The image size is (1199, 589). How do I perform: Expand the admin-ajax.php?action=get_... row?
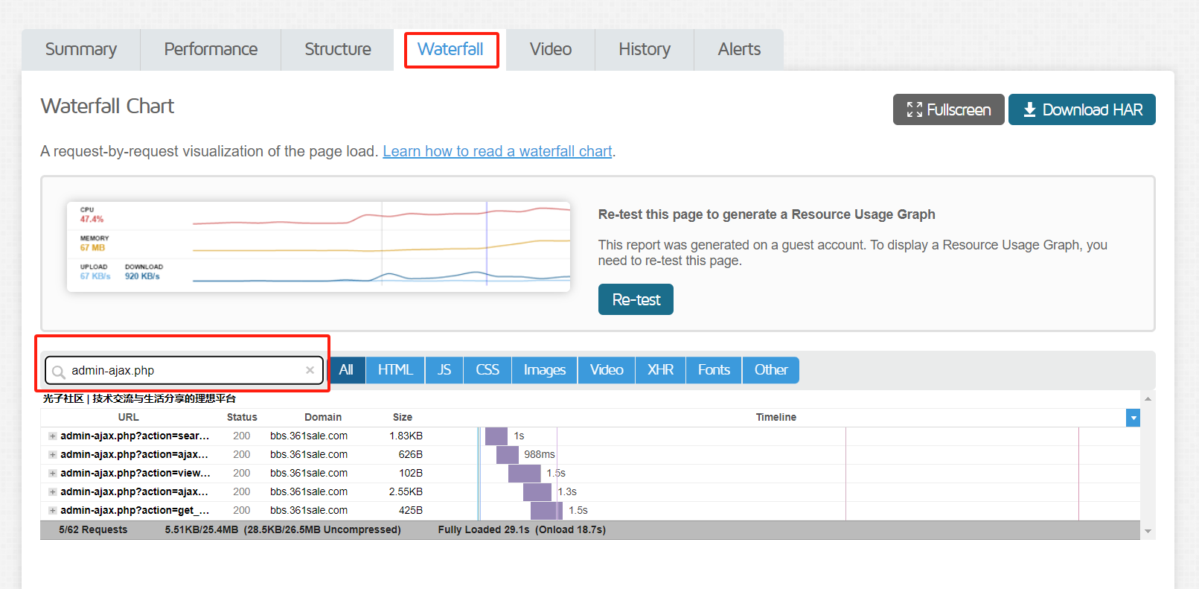click(52, 510)
